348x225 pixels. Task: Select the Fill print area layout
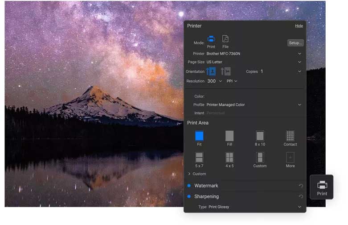pyautogui.click(x=229, y=136)
